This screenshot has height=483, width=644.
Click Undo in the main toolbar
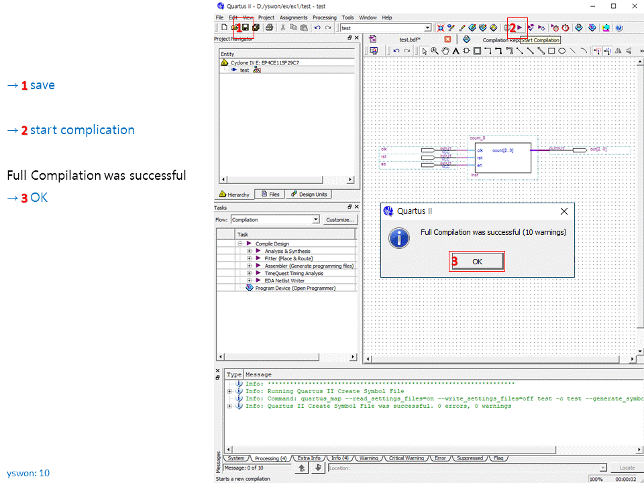317,28
